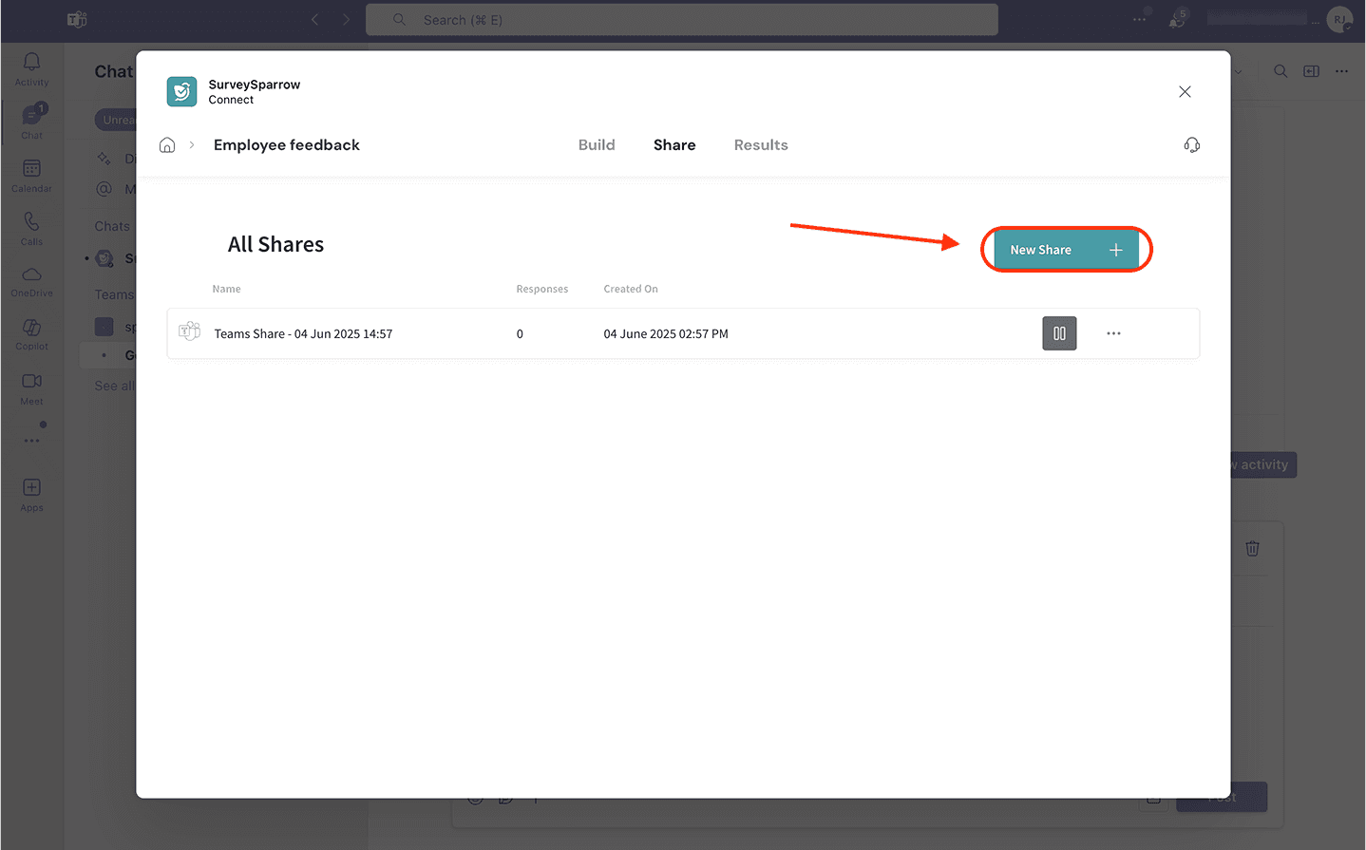The height and width of the screenshot is (850, 1366).
Task: Open OneDrive in Teams sidebar
Action: [x=31, y=280]
